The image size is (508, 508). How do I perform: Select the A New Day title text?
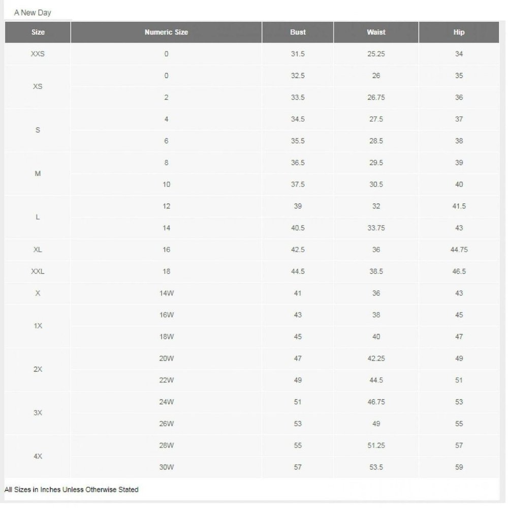click(x=33, y=13)
